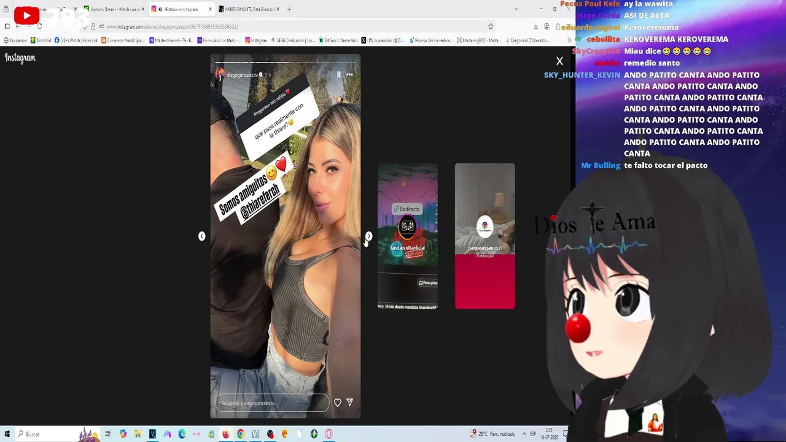The height and width of the screenshot is (442, 786).
Task: Click the browser address bar URL
Action: [173, 26]
